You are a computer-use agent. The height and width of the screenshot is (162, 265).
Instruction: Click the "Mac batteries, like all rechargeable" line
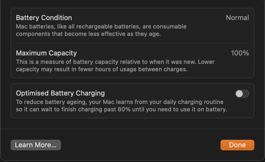[101, 27]
